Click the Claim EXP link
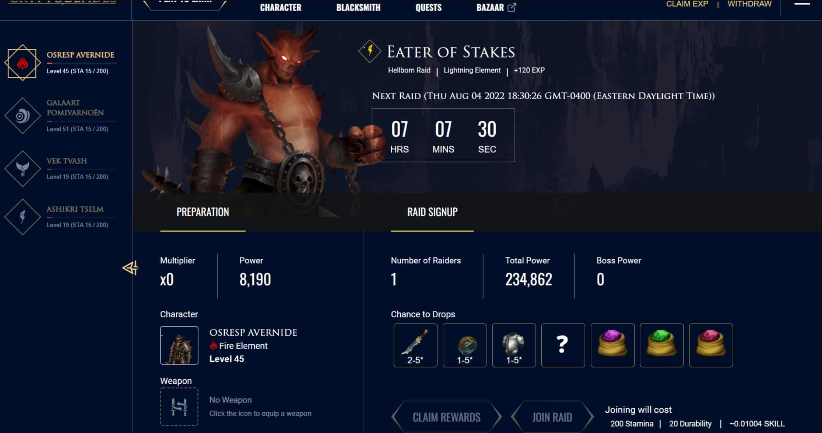Viewport: 822px width, 433px height. tap(687, 4)
